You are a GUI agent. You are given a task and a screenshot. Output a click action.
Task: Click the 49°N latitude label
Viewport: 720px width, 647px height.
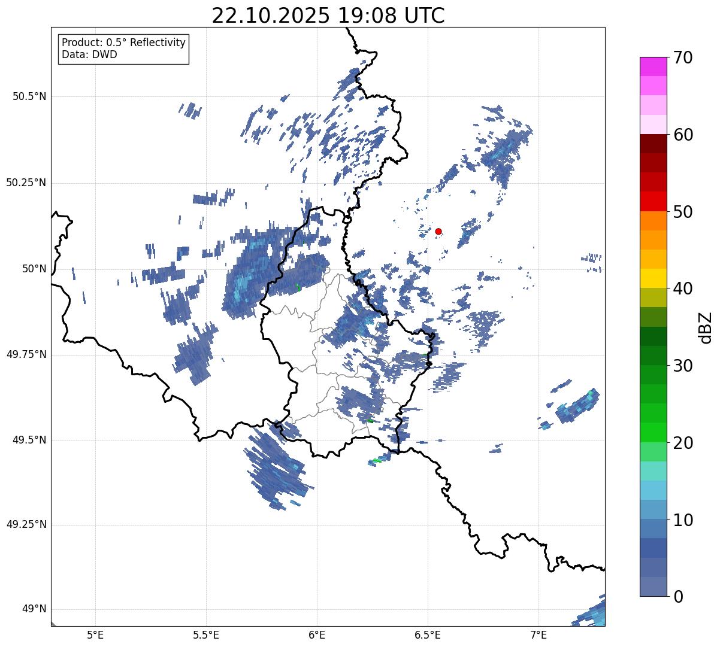pyautogui.click(x=35, y=609)
